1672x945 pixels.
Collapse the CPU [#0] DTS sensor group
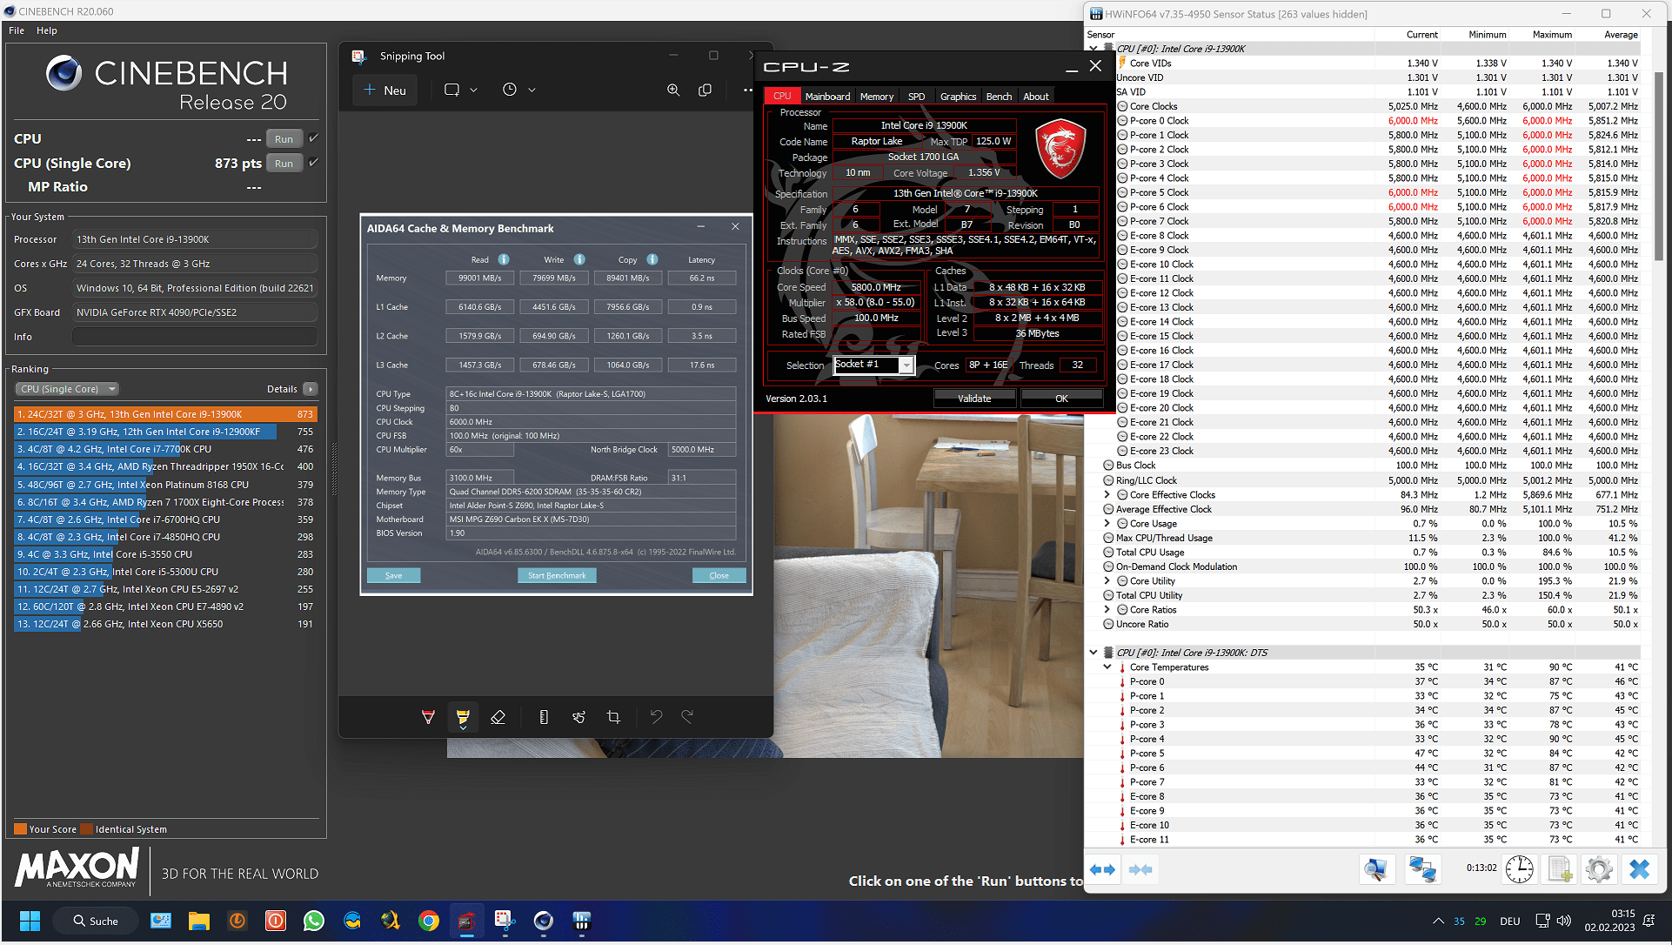[x=1093, y=652]
